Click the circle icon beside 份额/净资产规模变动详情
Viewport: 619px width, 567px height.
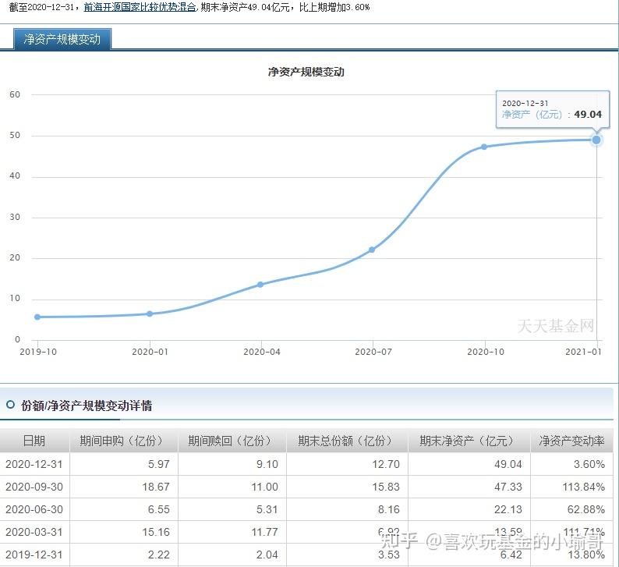pos(11,405)
